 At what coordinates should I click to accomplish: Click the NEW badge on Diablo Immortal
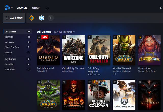click(45, 37)
